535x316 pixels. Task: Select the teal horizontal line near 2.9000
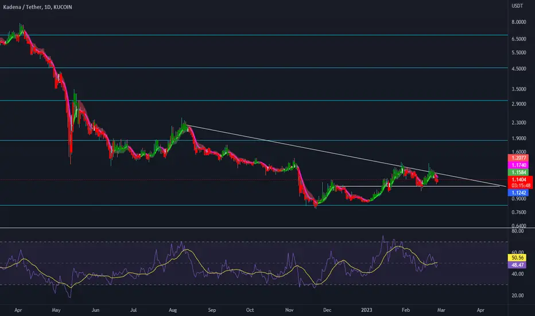click(x=254, y=101)
